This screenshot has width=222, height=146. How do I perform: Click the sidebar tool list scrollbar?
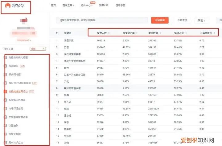pos(49,81)
